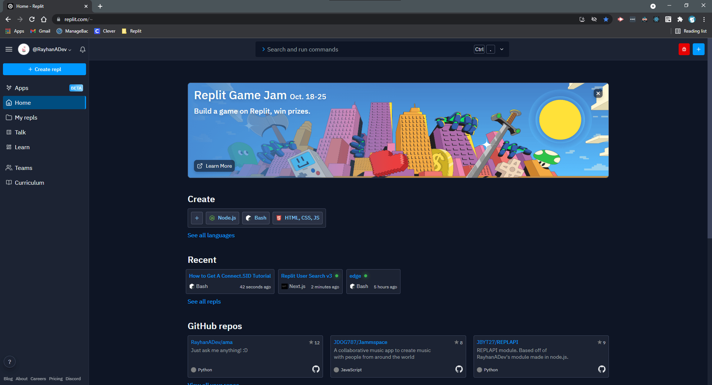Open the Pricing footer link
This screenshot has width=712, height=385.
coord(56,379)
